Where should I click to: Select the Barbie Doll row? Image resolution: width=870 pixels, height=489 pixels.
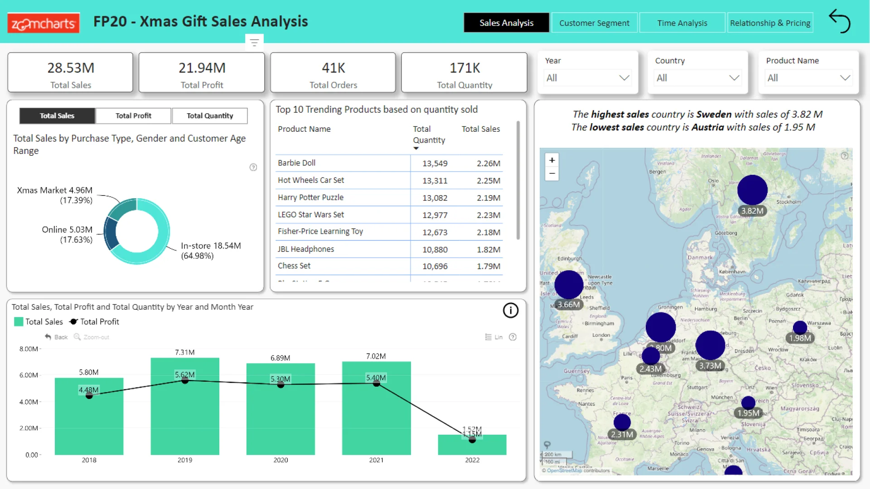coord(389,163)
